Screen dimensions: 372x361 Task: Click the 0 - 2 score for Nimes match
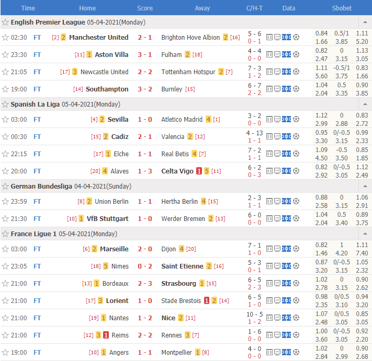click(x=145, y=266)
